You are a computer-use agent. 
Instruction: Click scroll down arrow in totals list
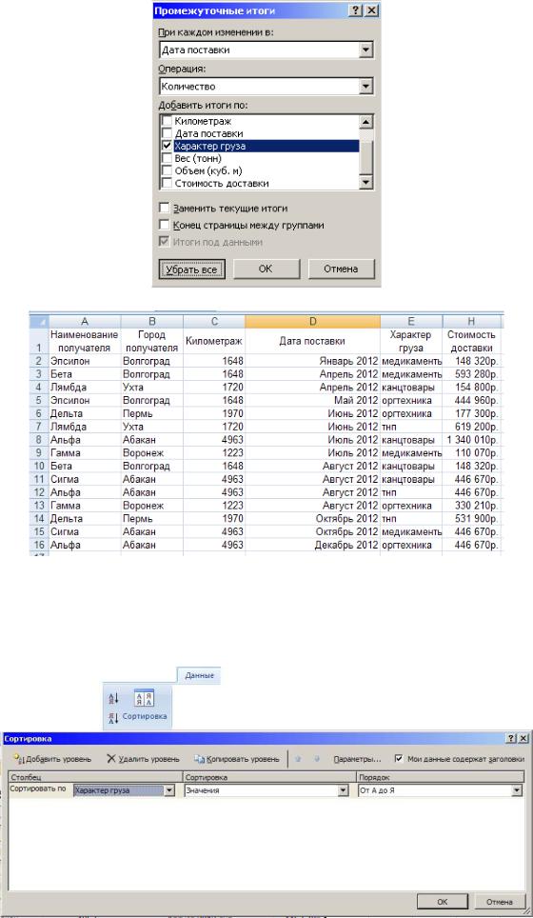[366, 183]
